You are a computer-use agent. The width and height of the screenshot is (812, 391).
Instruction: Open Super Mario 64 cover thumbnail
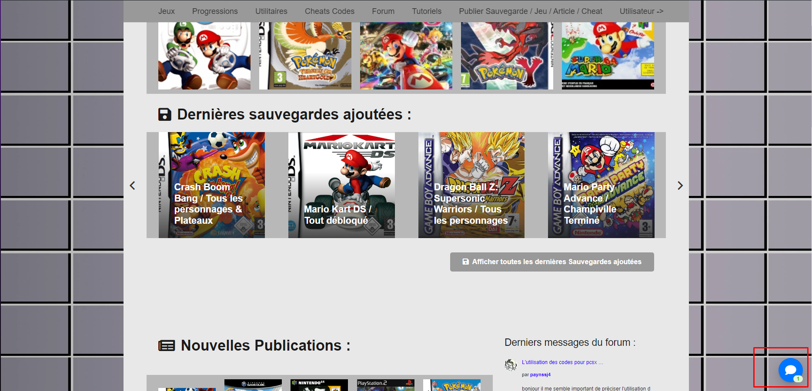pyautogui.click(x=608, y=56)
